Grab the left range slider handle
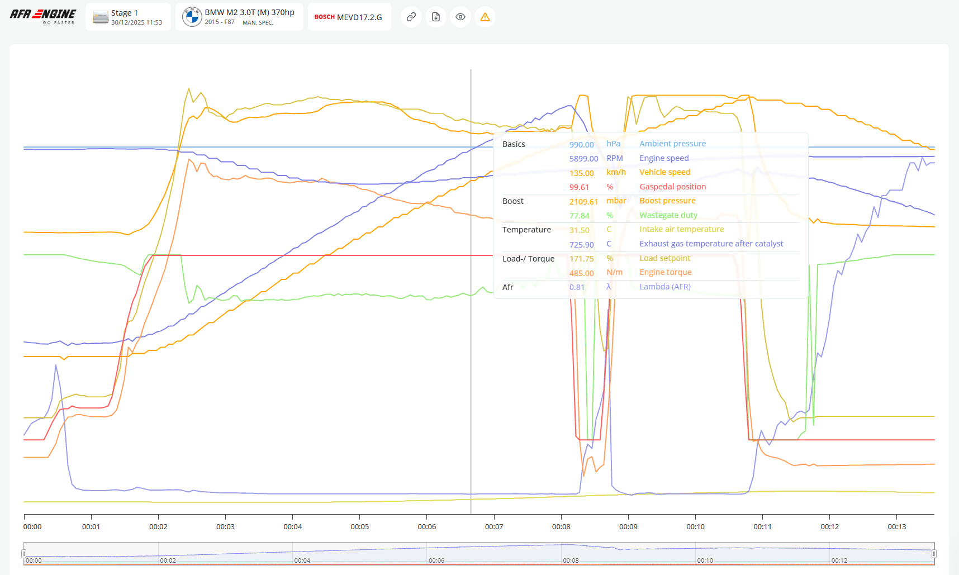 (x=23, y=554)
